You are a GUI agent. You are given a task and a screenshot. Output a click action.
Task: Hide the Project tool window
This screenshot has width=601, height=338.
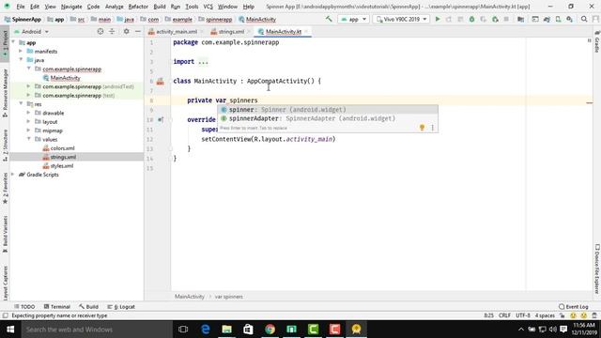(x=138, y=31)
